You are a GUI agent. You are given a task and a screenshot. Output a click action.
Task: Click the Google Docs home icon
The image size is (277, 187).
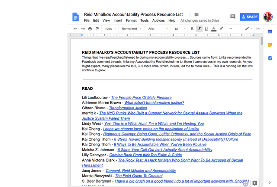pos(75,17)
